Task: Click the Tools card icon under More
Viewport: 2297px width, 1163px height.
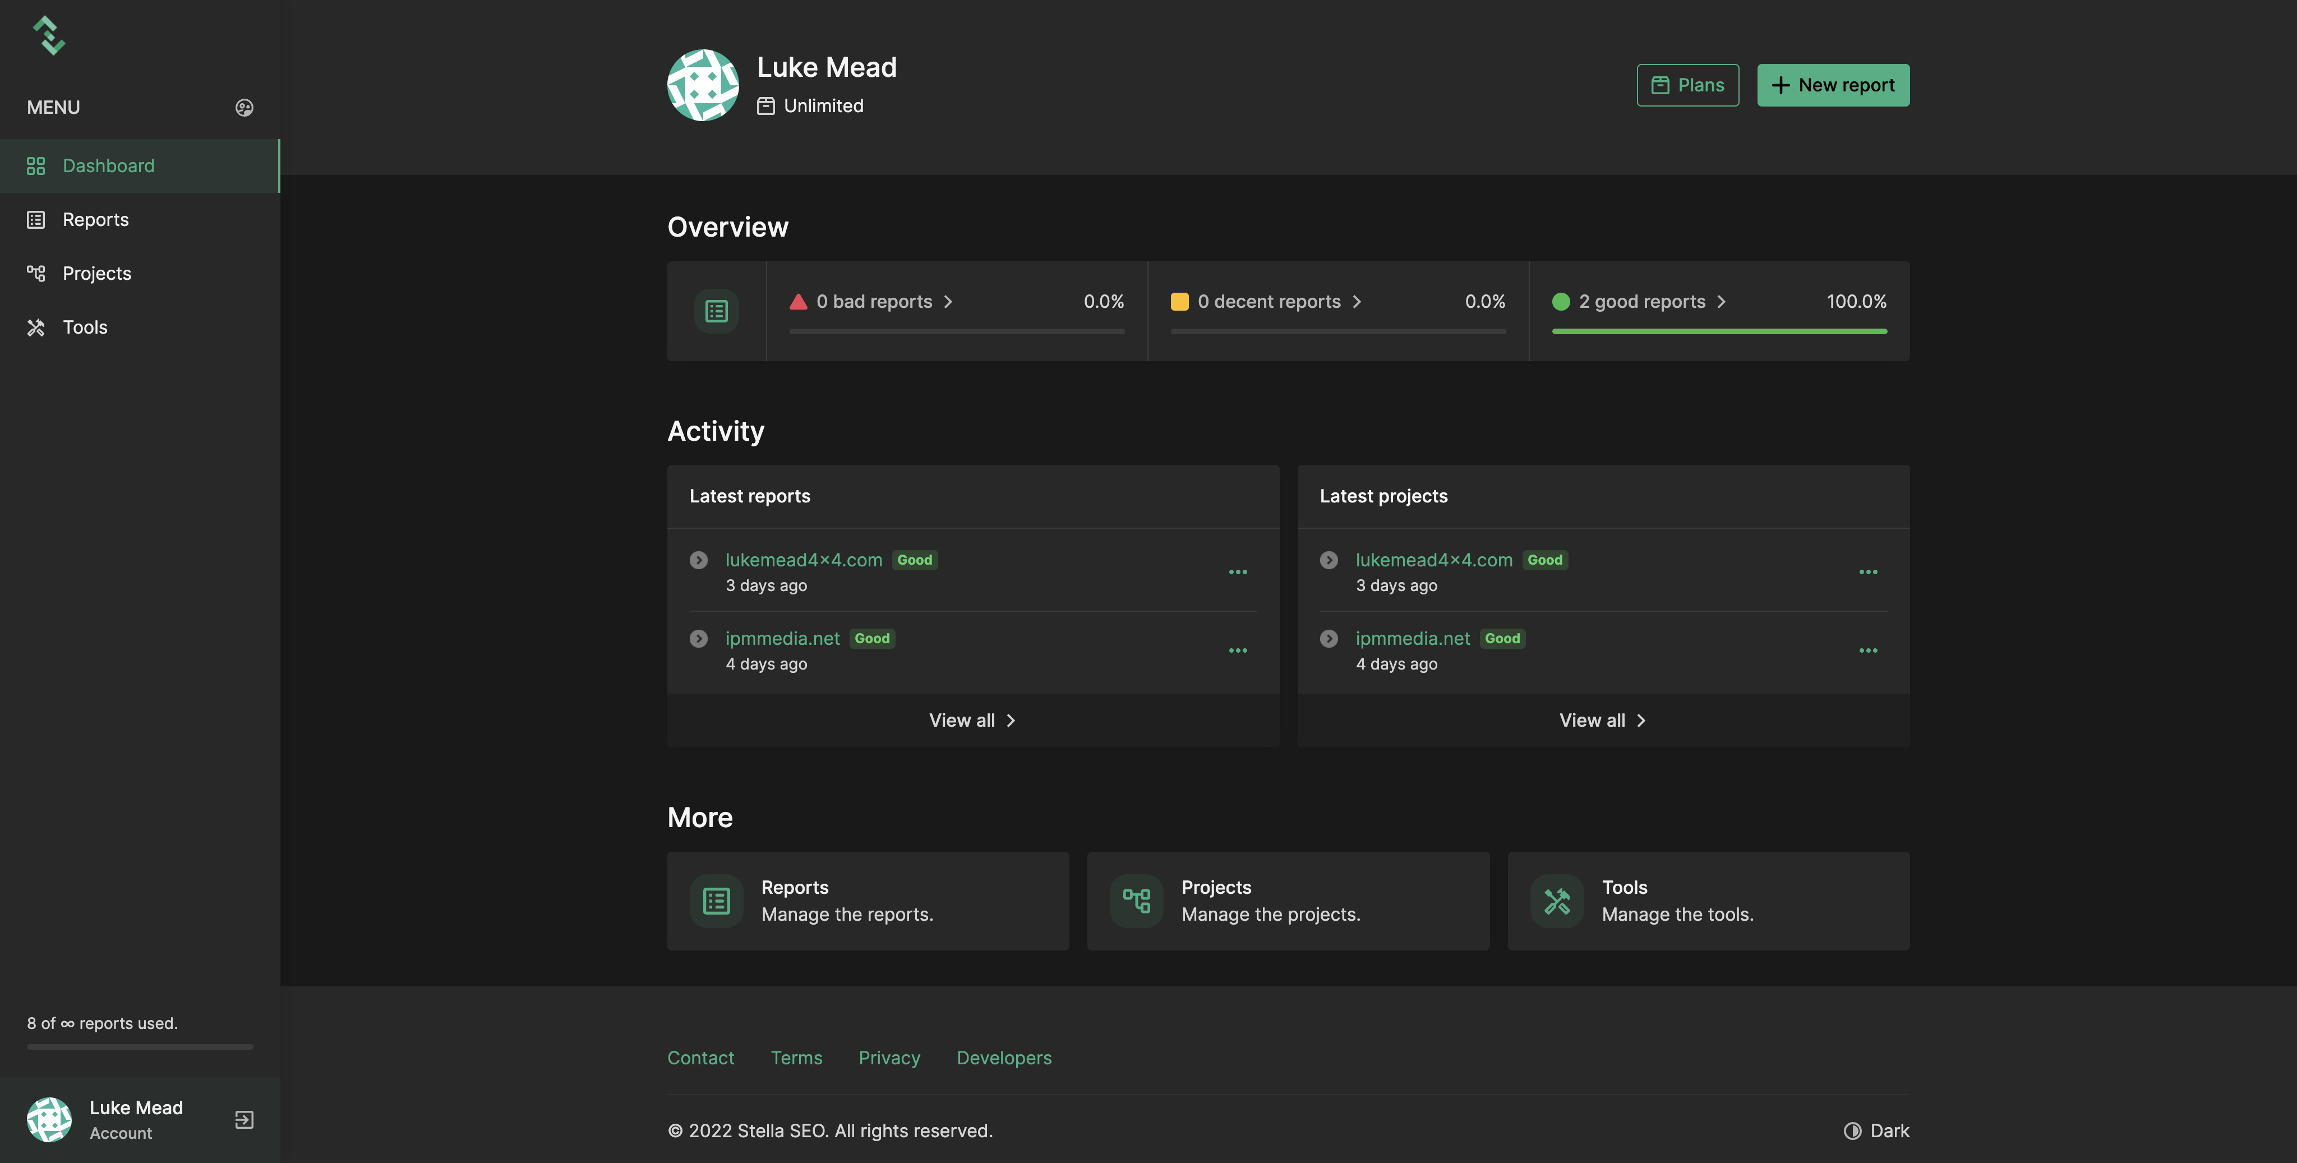Action: (1556, 901)
